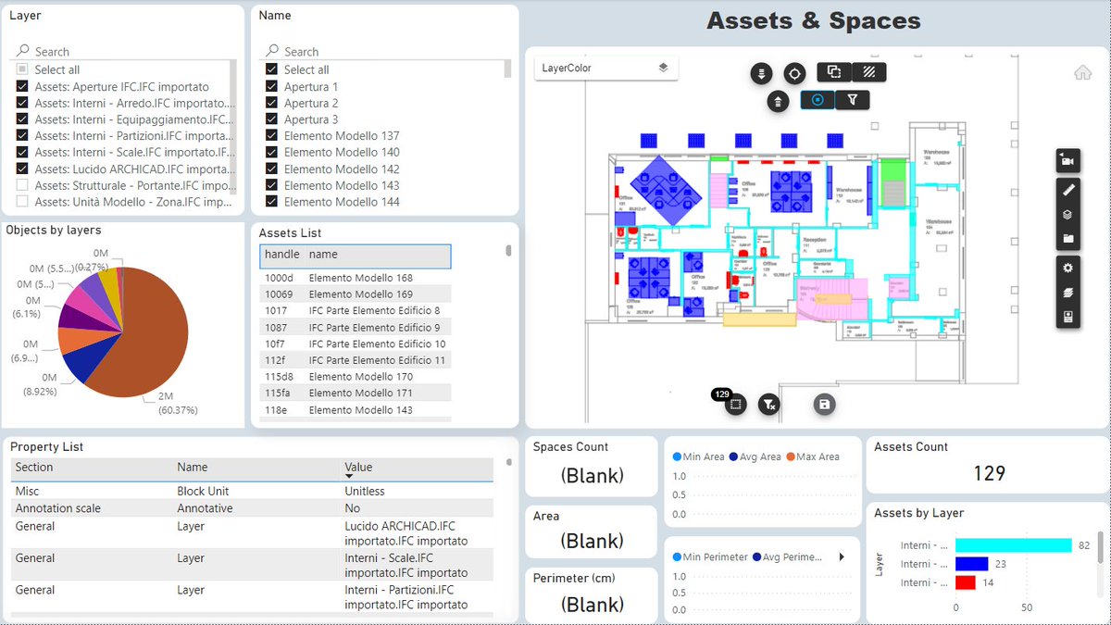The image size is (1111, 625).
Task: Click the Assets Count value 129
Action: (x=989, y=473)
